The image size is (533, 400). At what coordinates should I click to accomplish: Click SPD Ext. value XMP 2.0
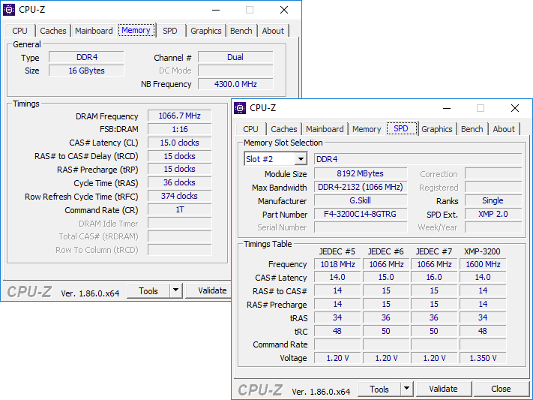pyautogui.click(x=493, y=214)
